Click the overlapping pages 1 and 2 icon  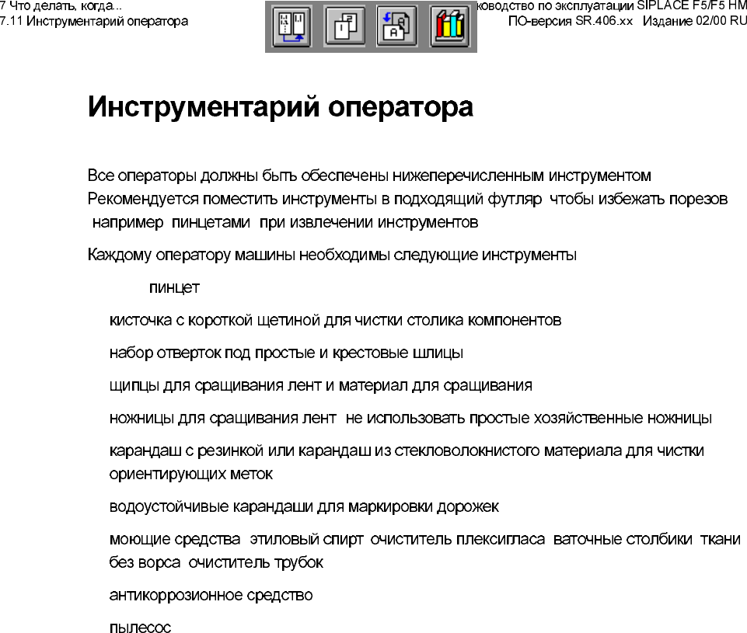(x=345, y=26)
